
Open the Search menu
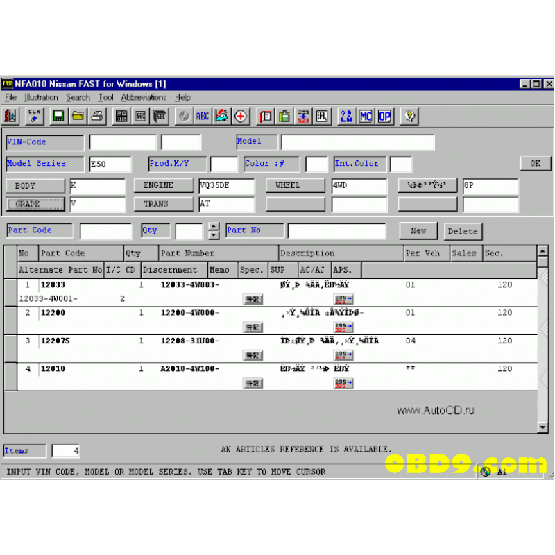[x=78, y=97]
